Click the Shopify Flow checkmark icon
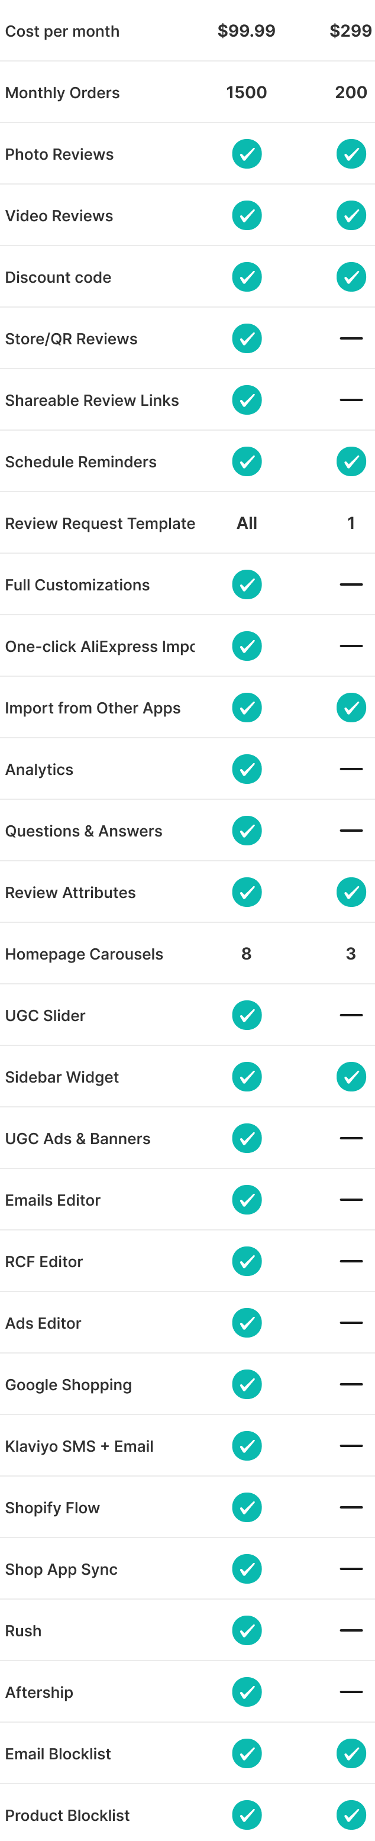 pyautogui.click(x=247, y=1507)
